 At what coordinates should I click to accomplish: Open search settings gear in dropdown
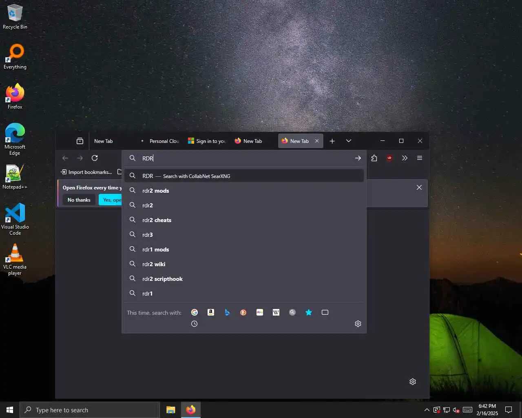(358, 324)
